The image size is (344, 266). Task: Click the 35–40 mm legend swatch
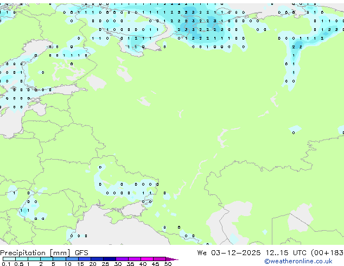135,259
